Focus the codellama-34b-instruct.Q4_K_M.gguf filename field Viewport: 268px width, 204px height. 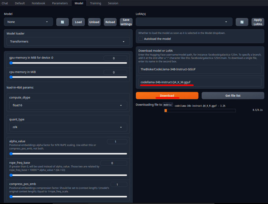coord(200,82)
